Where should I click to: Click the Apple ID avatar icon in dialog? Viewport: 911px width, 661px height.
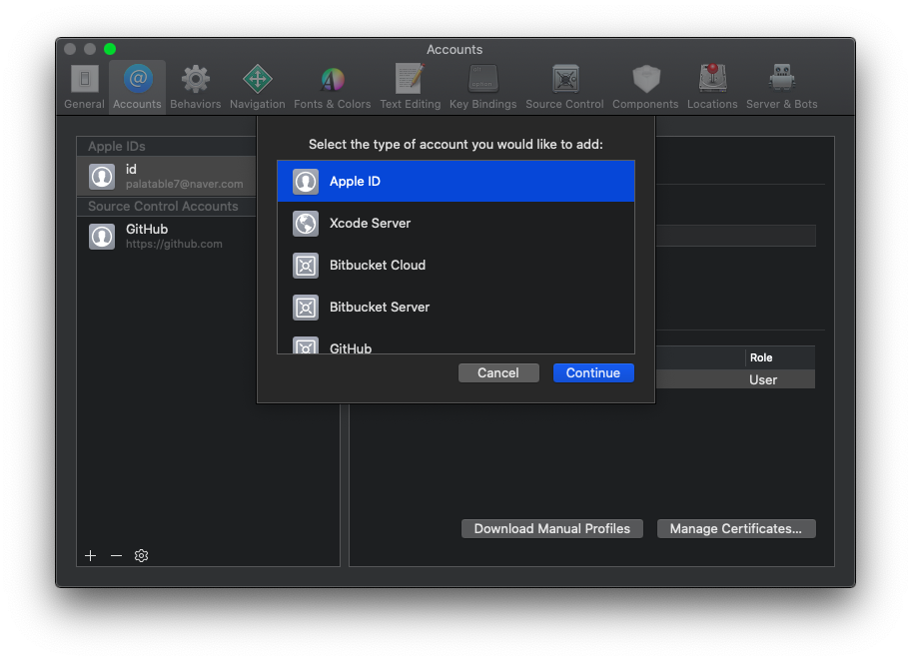(306, 181)
